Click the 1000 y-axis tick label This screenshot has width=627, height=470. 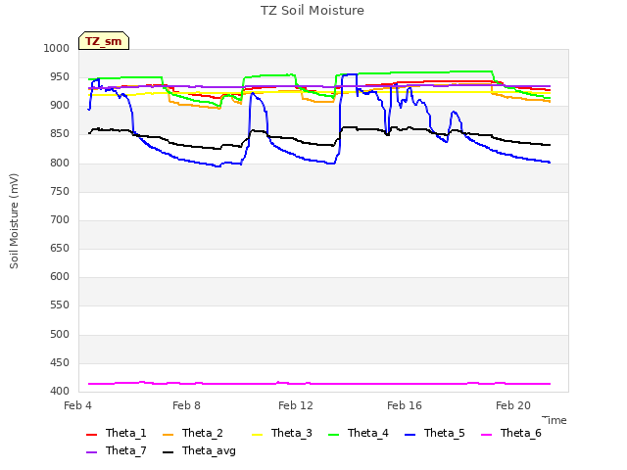(57, 48)
